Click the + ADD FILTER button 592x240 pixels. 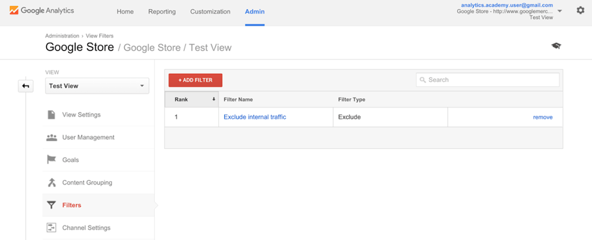pyautogui.click(x=195, y=80)
